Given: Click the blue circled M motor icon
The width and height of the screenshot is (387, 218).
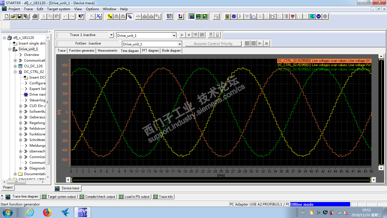Looking at the screenshot, I should pyautogui.click(x=319, y=16).
